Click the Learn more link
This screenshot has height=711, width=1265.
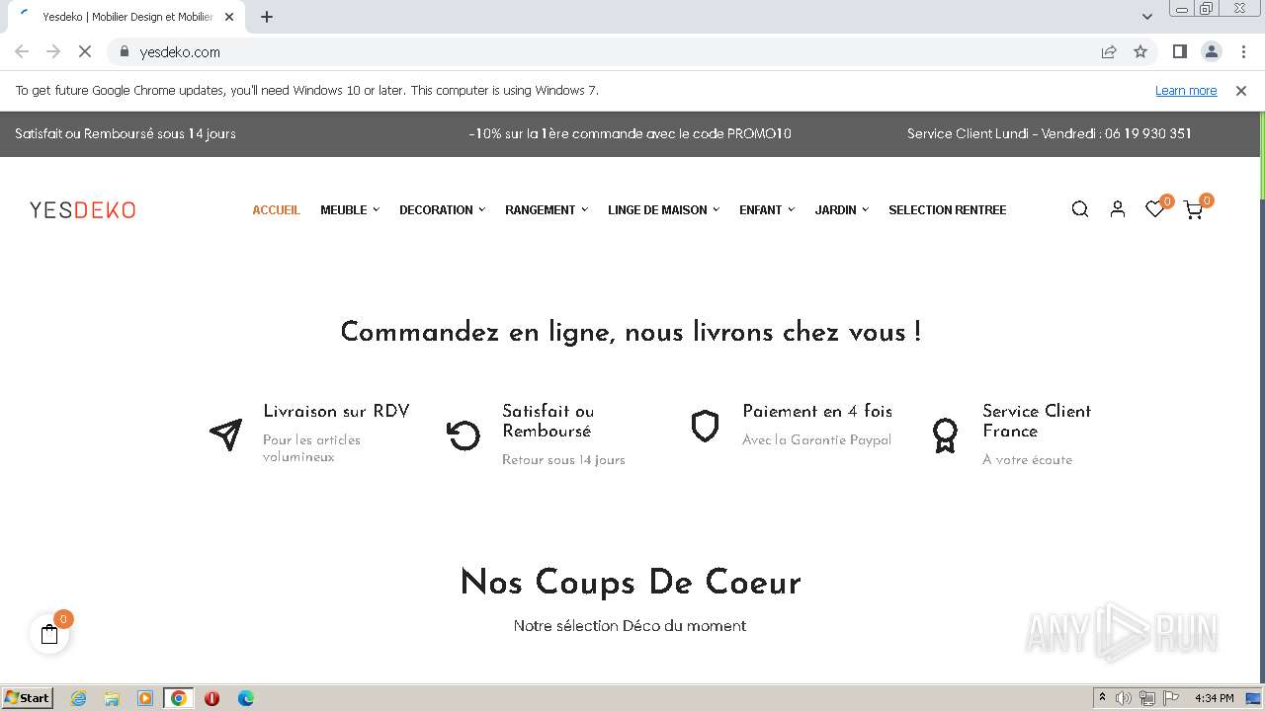point(1186,91)
